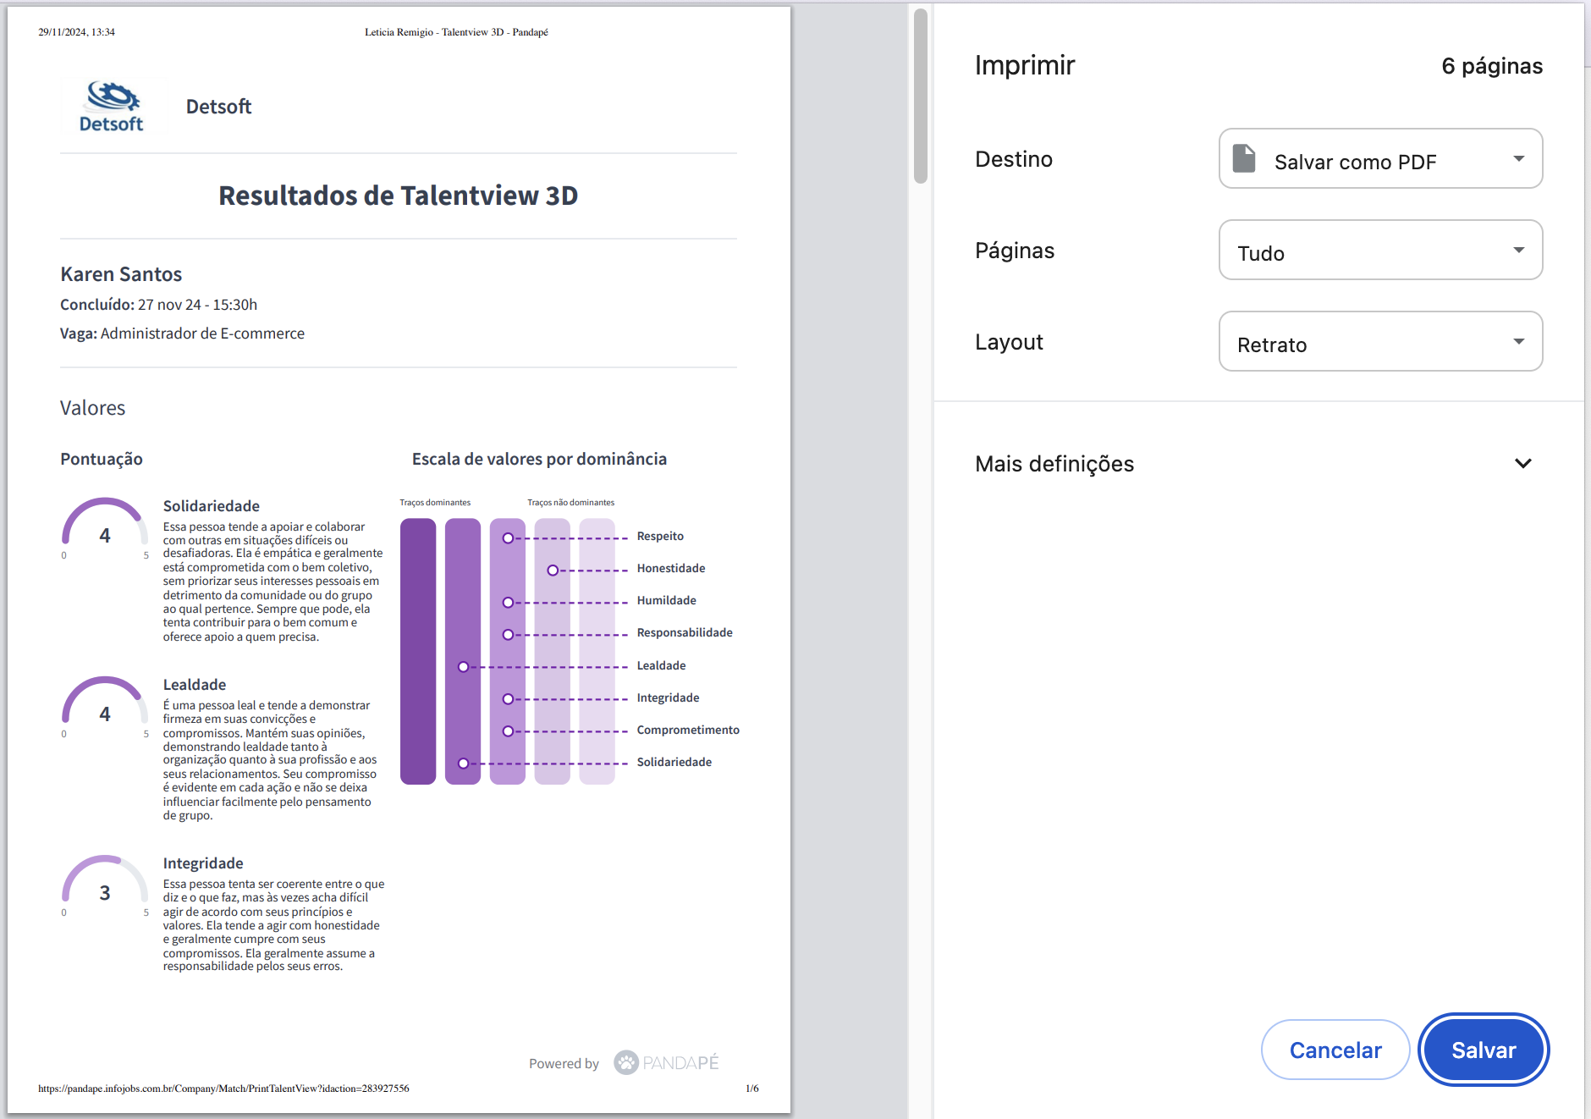
Task: Open the Páginas dropdown showing Tudo
Action: [1380, 251]
